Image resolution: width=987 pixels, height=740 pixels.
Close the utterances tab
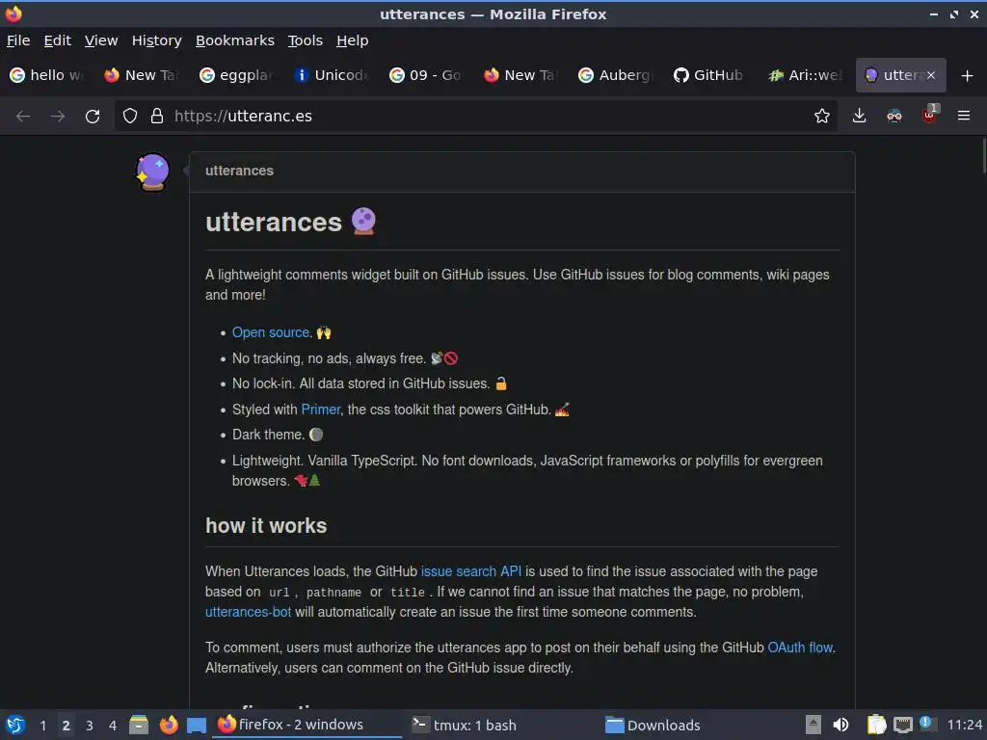931,75
